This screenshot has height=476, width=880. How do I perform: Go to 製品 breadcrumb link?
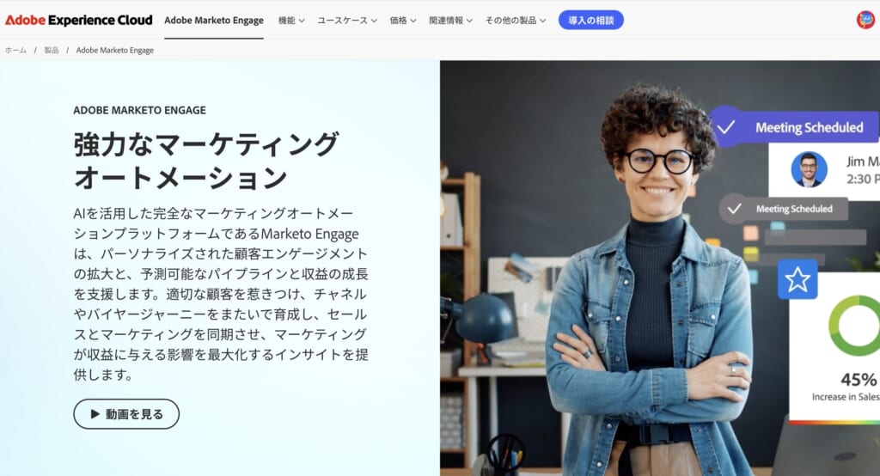[52, 50]
